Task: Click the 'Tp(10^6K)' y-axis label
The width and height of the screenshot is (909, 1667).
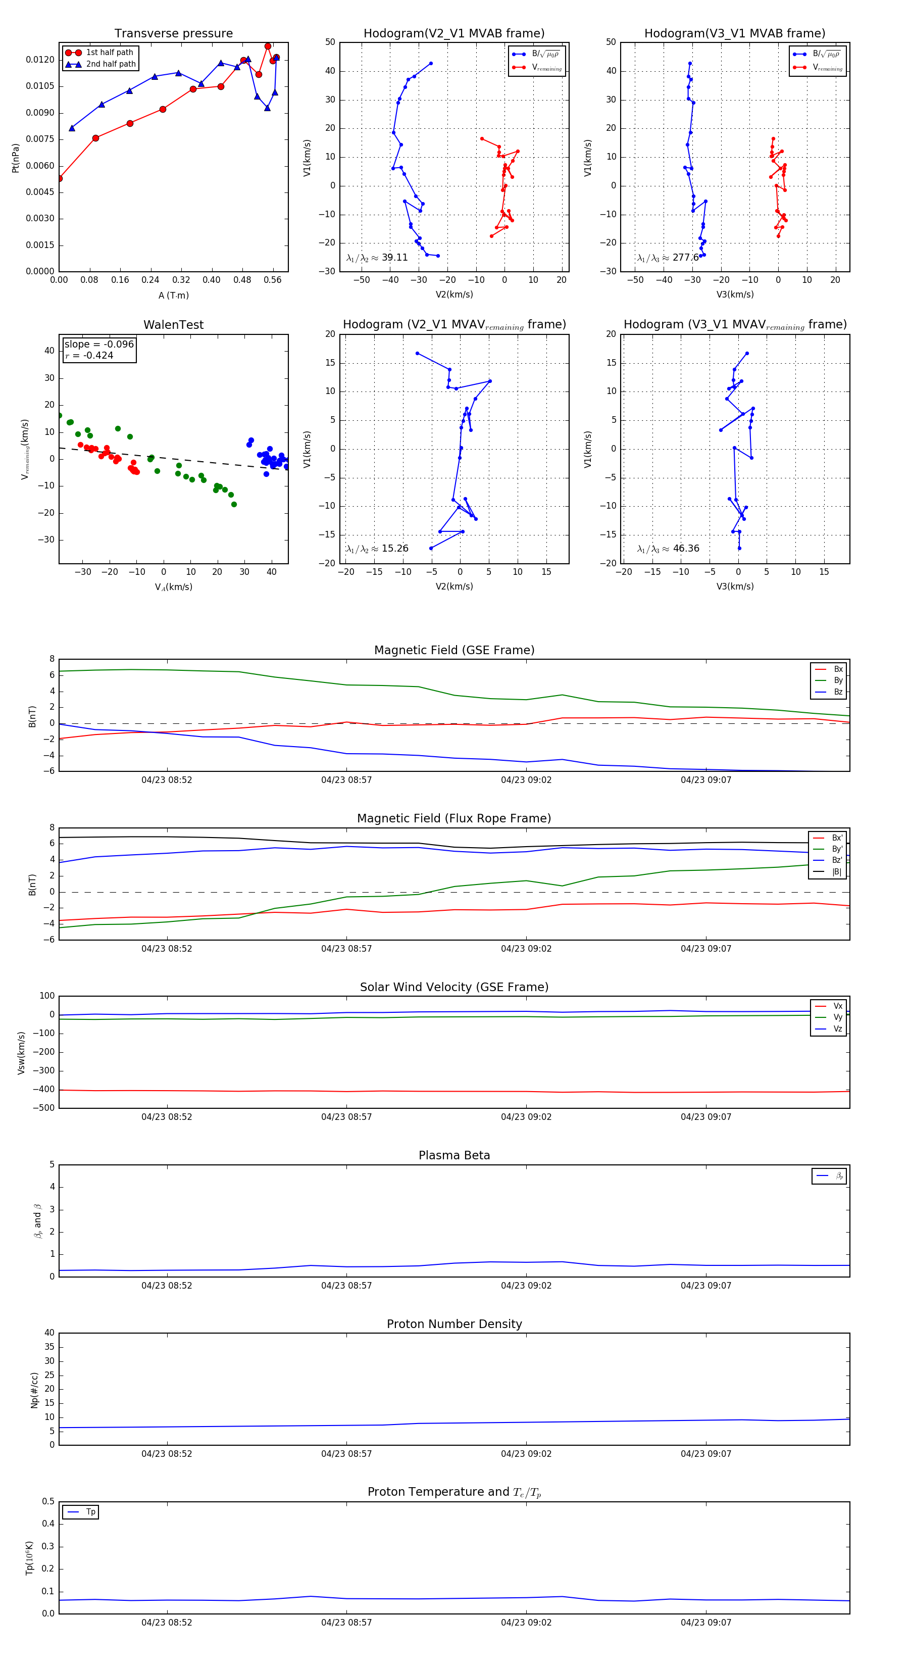Action: click(x=29, y=1558)
